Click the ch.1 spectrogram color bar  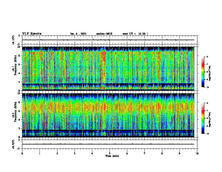(203, 72)
